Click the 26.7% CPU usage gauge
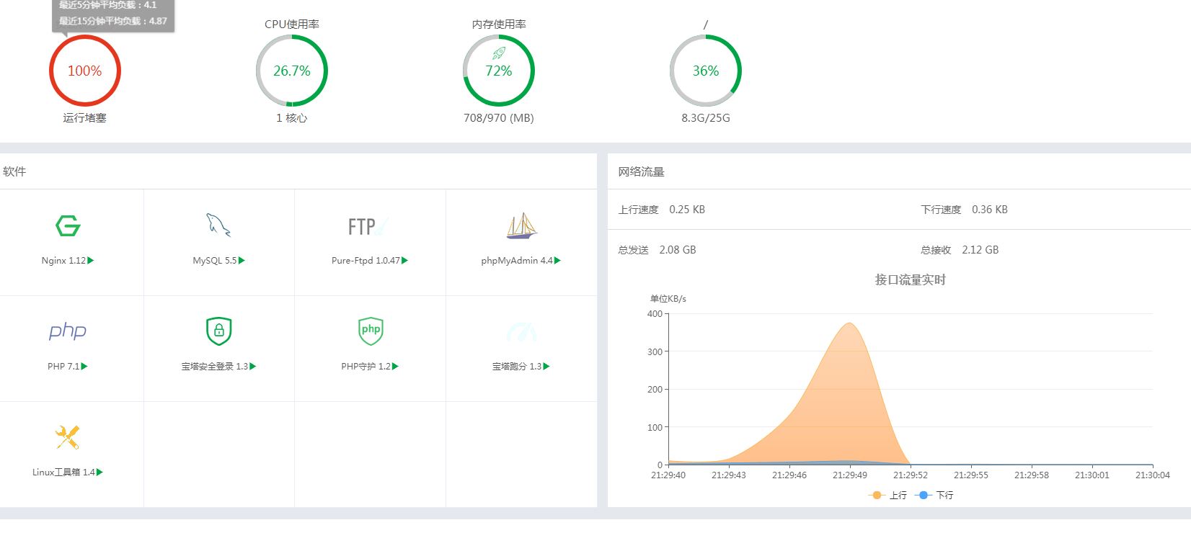This screenshot has height=533, width=1191. [292, 71]
